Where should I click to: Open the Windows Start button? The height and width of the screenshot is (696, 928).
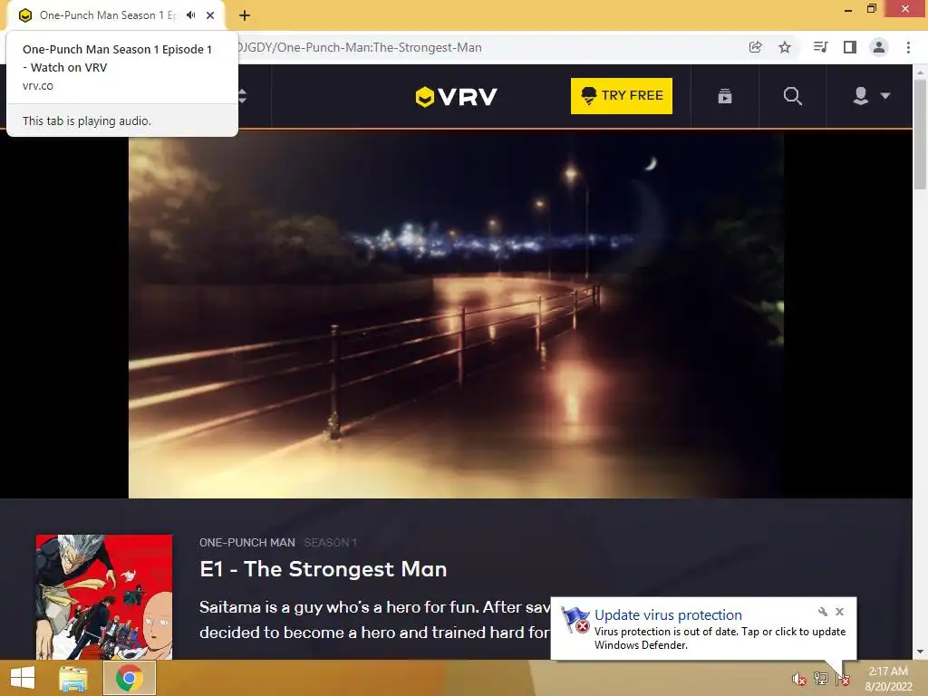tap(23, 678)
